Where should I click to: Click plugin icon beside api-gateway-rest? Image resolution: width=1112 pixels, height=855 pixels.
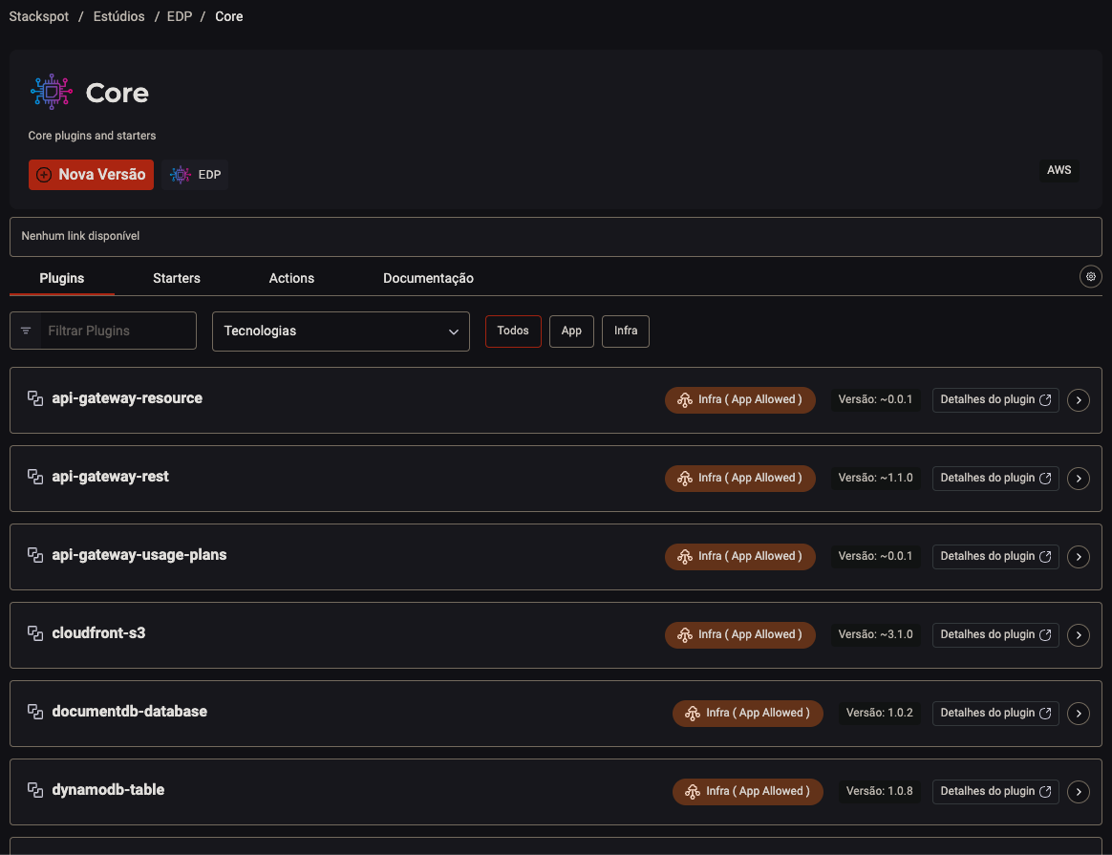click(34, 477)
